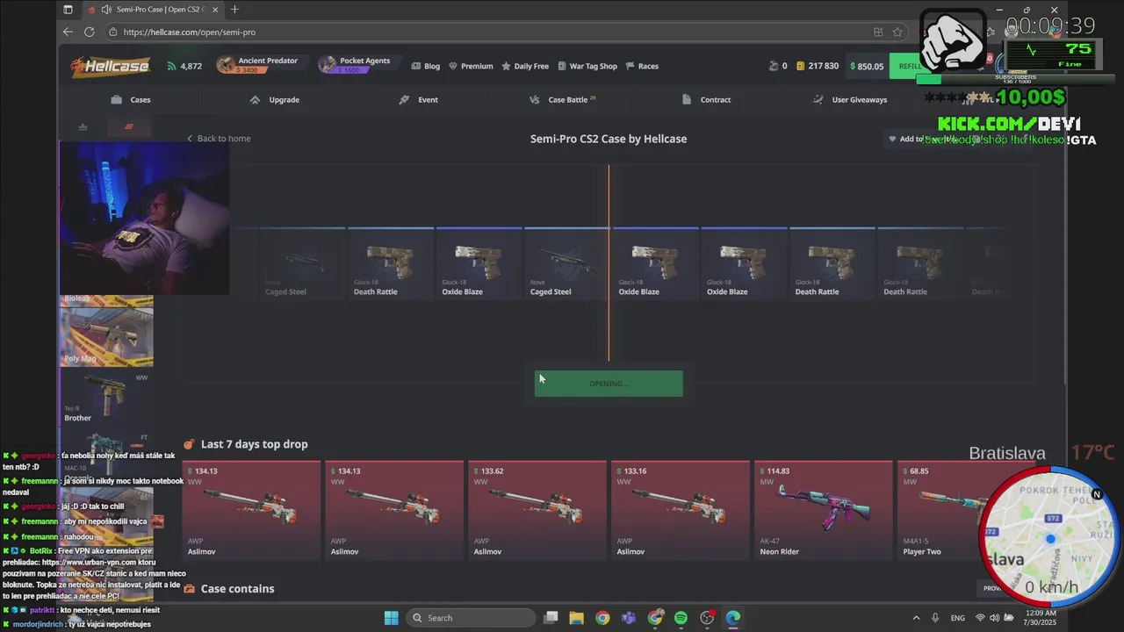Select the $133.62 AWP Asiimov card

(x=537, y=510)
